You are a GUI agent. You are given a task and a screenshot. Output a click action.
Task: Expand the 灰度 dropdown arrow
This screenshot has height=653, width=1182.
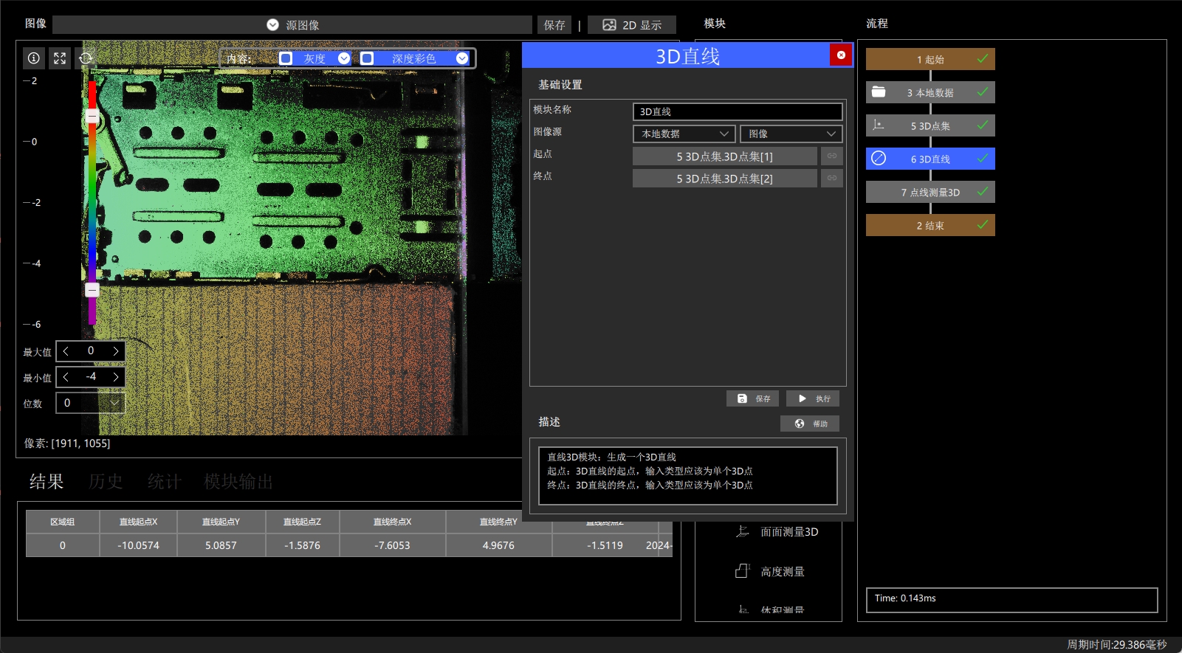tap(344, 58)
